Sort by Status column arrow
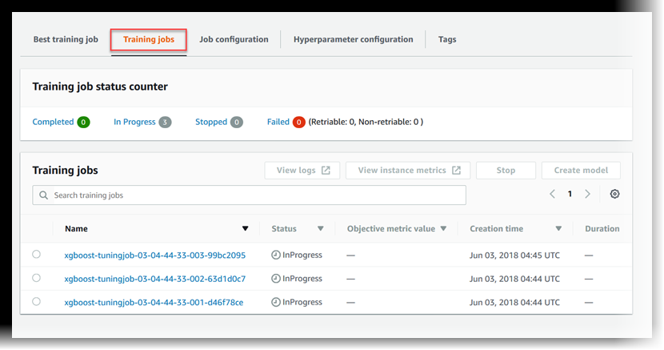 [321, 229]
